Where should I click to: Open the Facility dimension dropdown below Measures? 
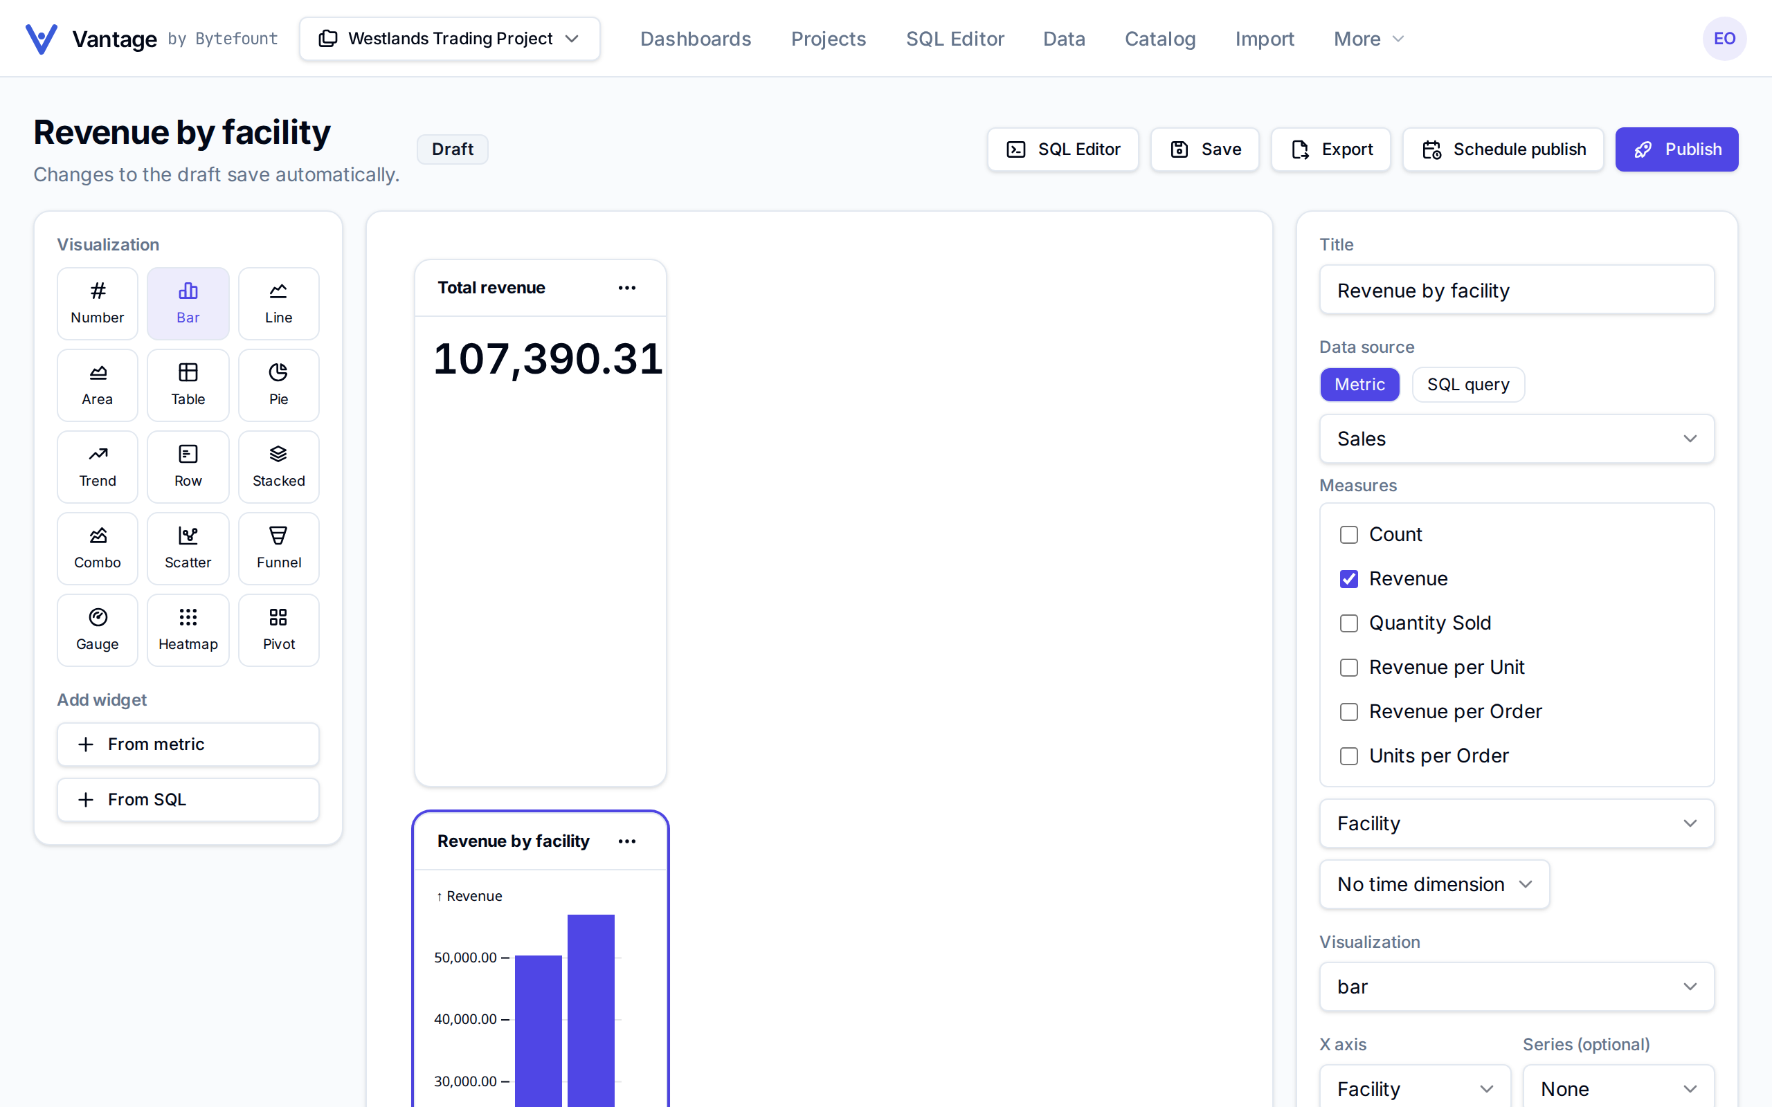(x=1517, y=823)
